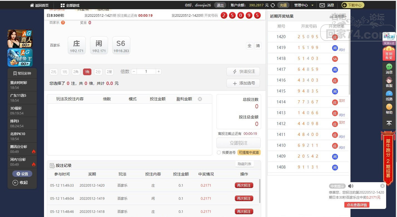Viewport: 397px width, 217px height.
Task: Open the 帮助 help icon
Action: coord(389,109)
